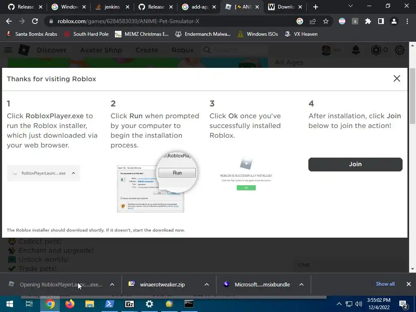Click the Roblox logo in navbar
This screenshot has height=312, width=416.
tap(24, 50)
